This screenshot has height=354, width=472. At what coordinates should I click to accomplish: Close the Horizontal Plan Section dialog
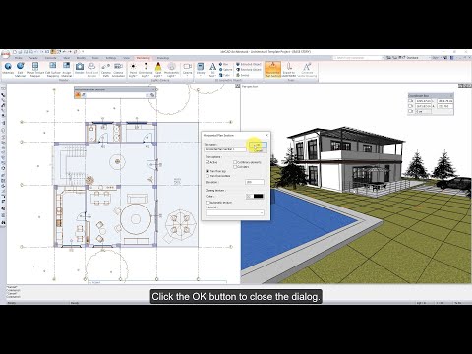[266, 135]
